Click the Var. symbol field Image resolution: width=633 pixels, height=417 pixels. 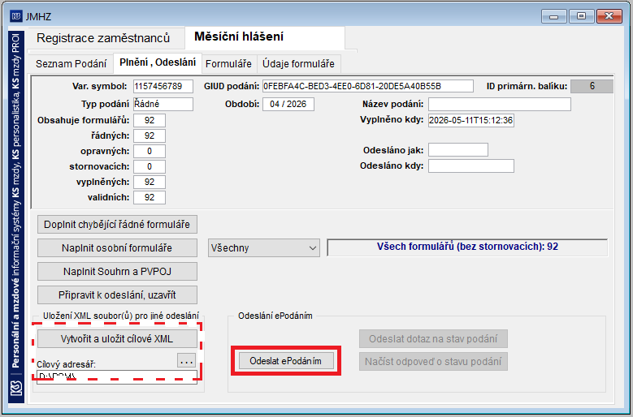163,86
